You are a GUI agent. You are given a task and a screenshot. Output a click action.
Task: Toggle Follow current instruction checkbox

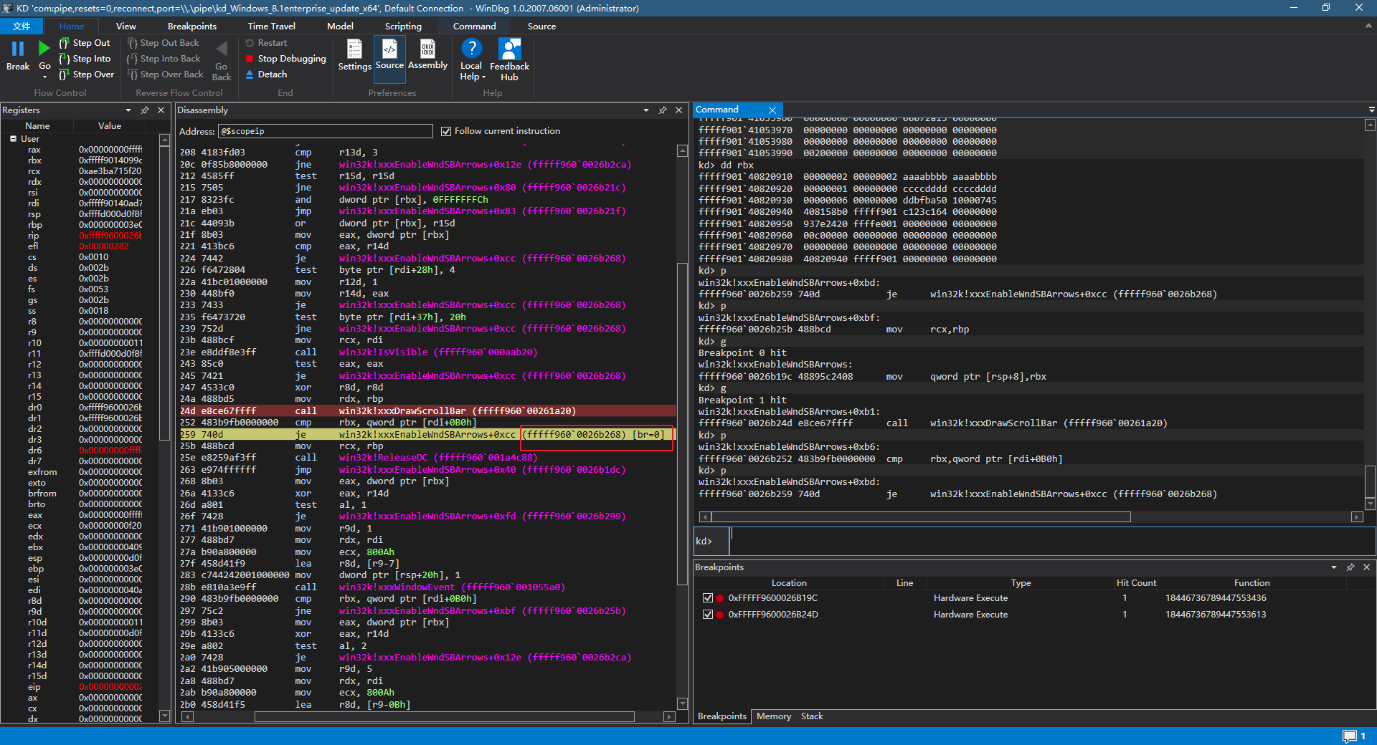click(x=446, y=131)
